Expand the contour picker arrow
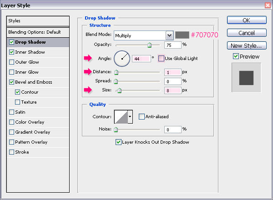Screen dimensions: 273x200 [130, 117]
